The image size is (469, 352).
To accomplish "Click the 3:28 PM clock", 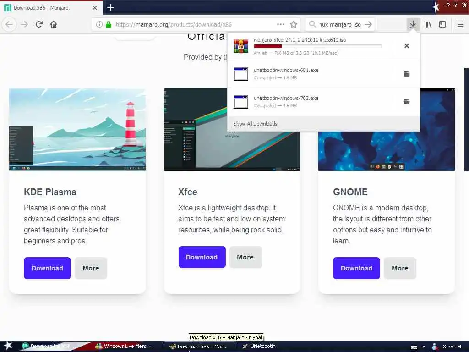I will pos(452,346).
